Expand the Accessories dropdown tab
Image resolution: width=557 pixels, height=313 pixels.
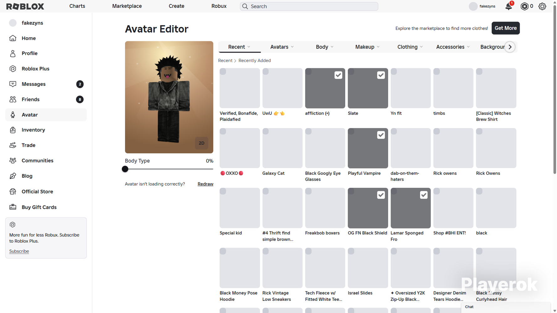click(453, 47)
